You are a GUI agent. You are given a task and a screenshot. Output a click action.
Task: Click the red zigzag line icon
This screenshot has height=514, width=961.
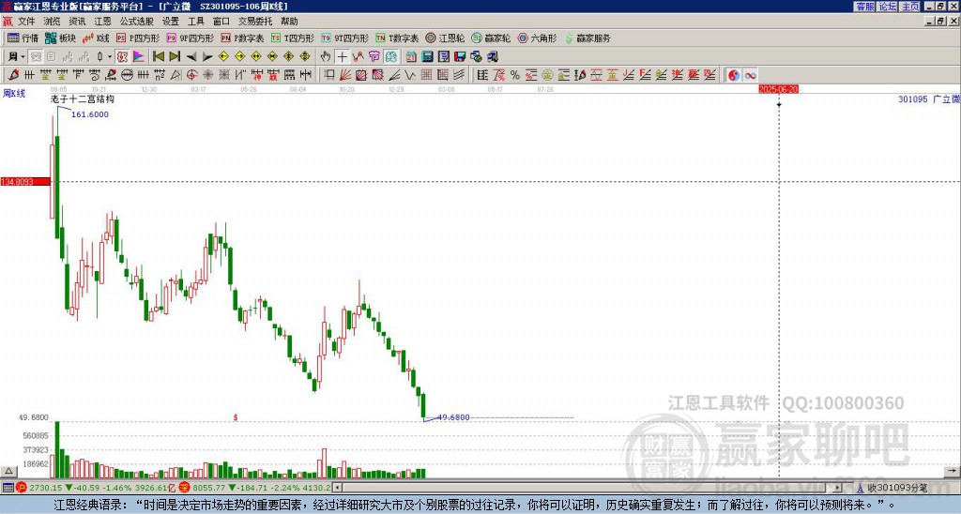[358, 56]
